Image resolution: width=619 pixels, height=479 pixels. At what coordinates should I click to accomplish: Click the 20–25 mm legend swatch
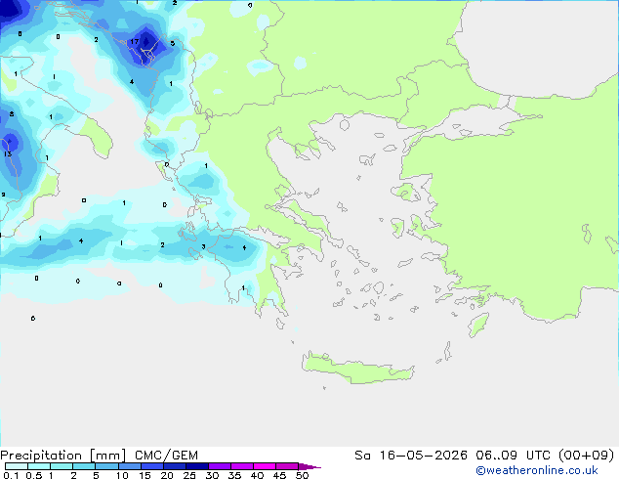(174, 466)
